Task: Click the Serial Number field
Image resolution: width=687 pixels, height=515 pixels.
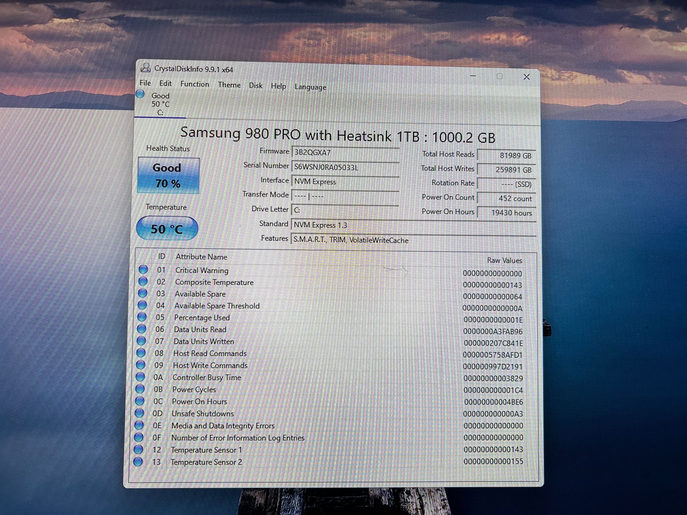Action: point(345,167)
